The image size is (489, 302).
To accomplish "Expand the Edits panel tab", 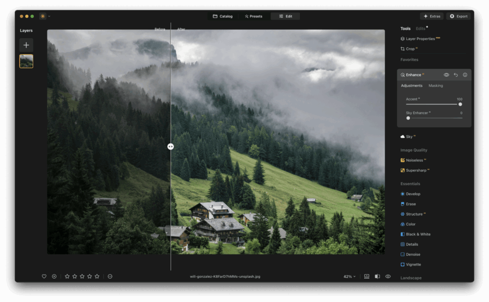I will pos(422,28).
